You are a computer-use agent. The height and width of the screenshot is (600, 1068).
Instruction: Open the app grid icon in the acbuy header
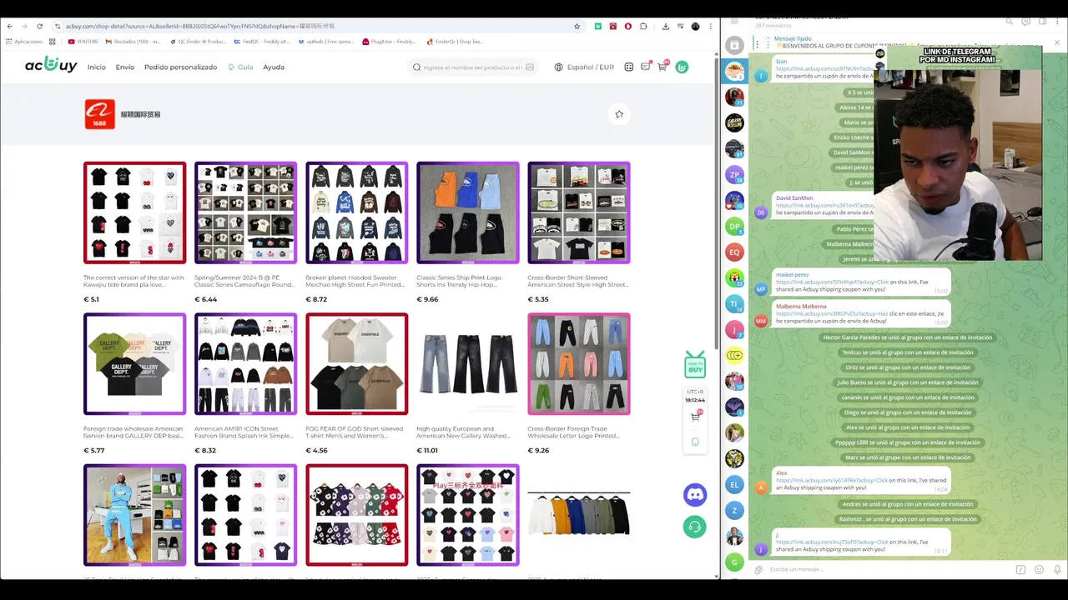click(629, 67)
